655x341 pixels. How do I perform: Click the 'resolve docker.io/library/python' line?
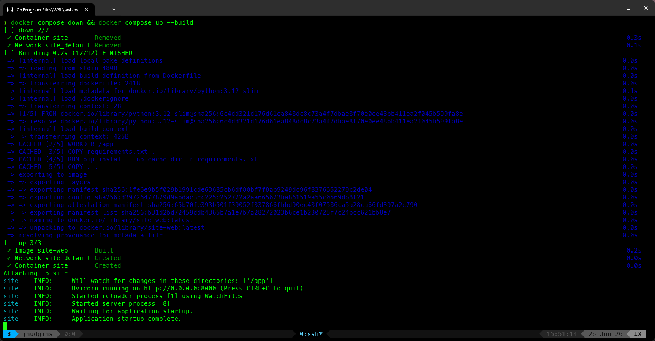[235, 122]
